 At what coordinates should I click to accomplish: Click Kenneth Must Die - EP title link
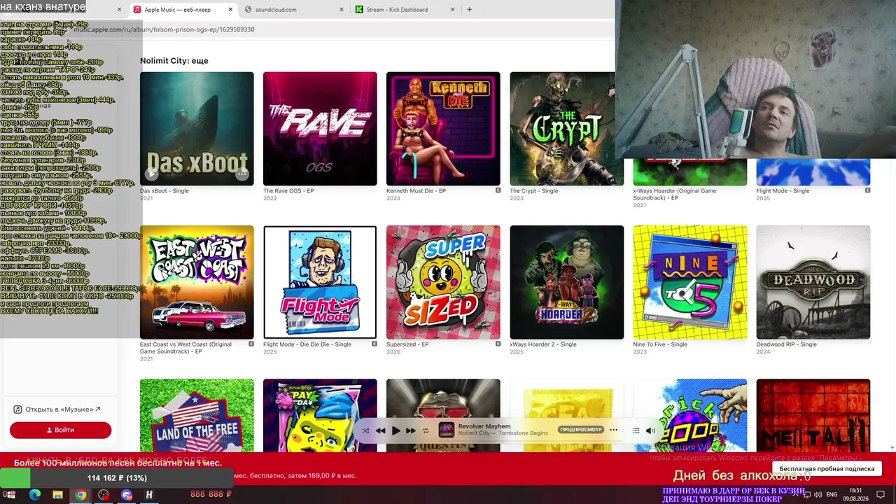416,190
